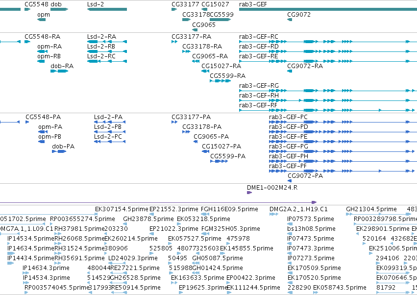Select protein CG33177-PA

(191, 117)
